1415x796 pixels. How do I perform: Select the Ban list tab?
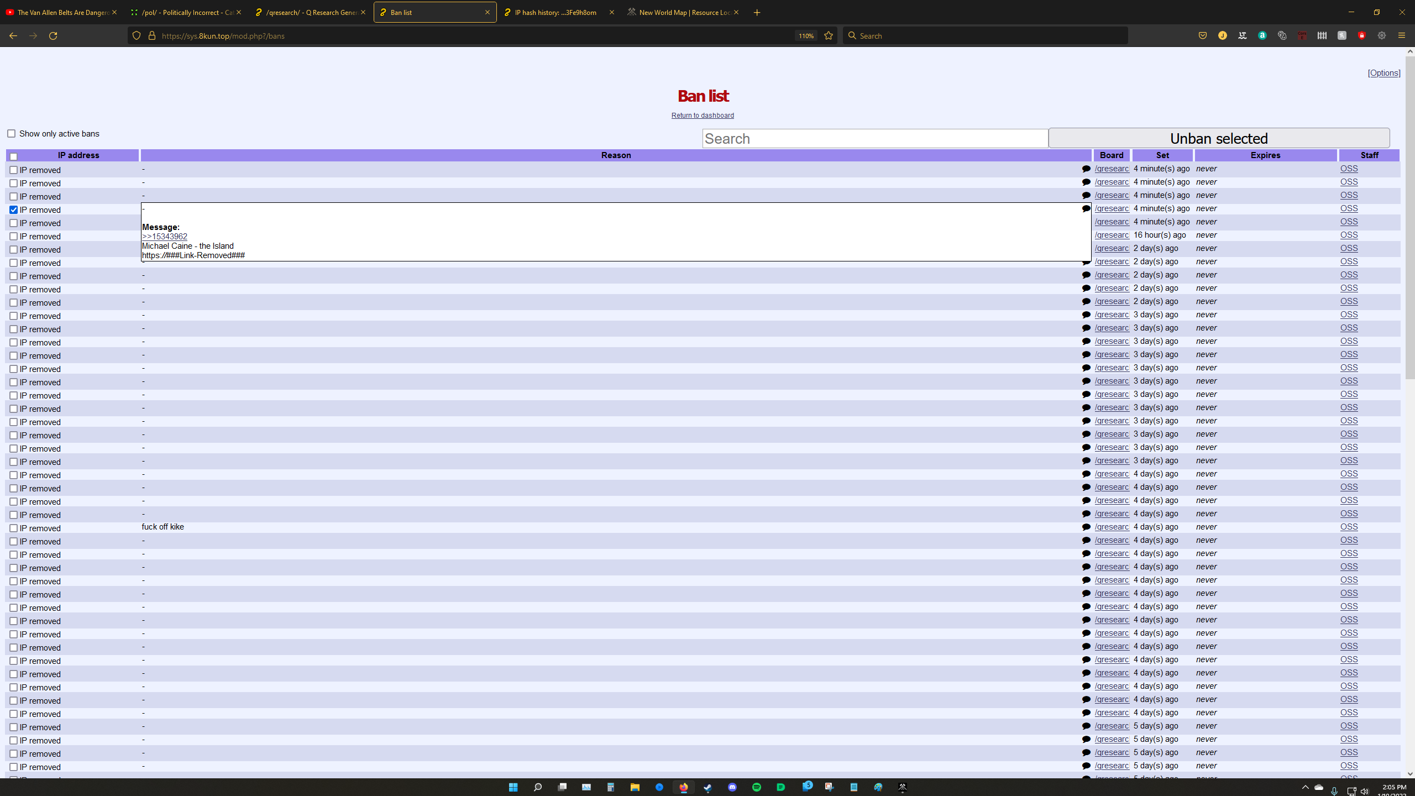tap(435, 12)
